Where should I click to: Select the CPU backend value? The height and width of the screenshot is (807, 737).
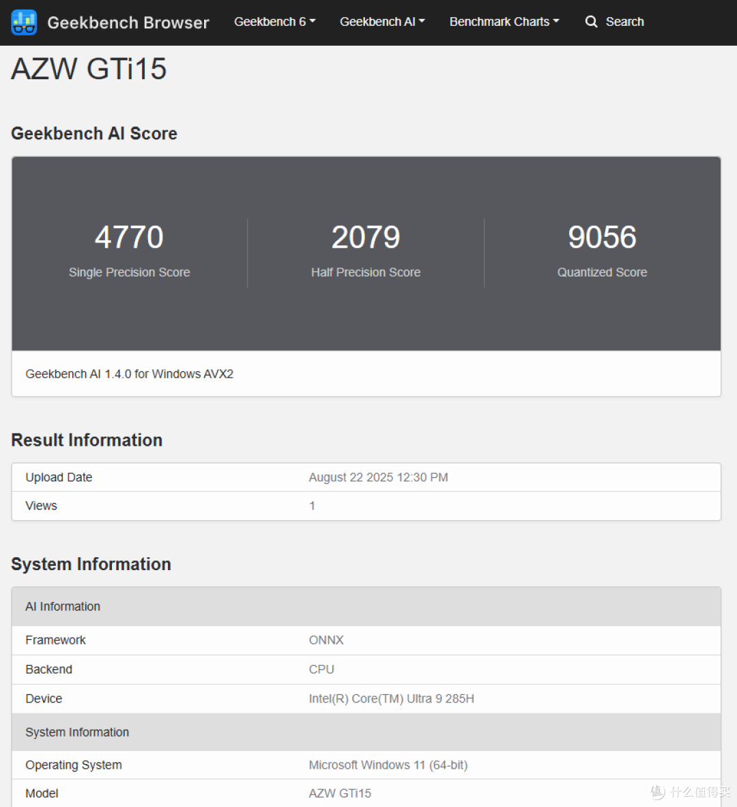(x=321, y=669)
